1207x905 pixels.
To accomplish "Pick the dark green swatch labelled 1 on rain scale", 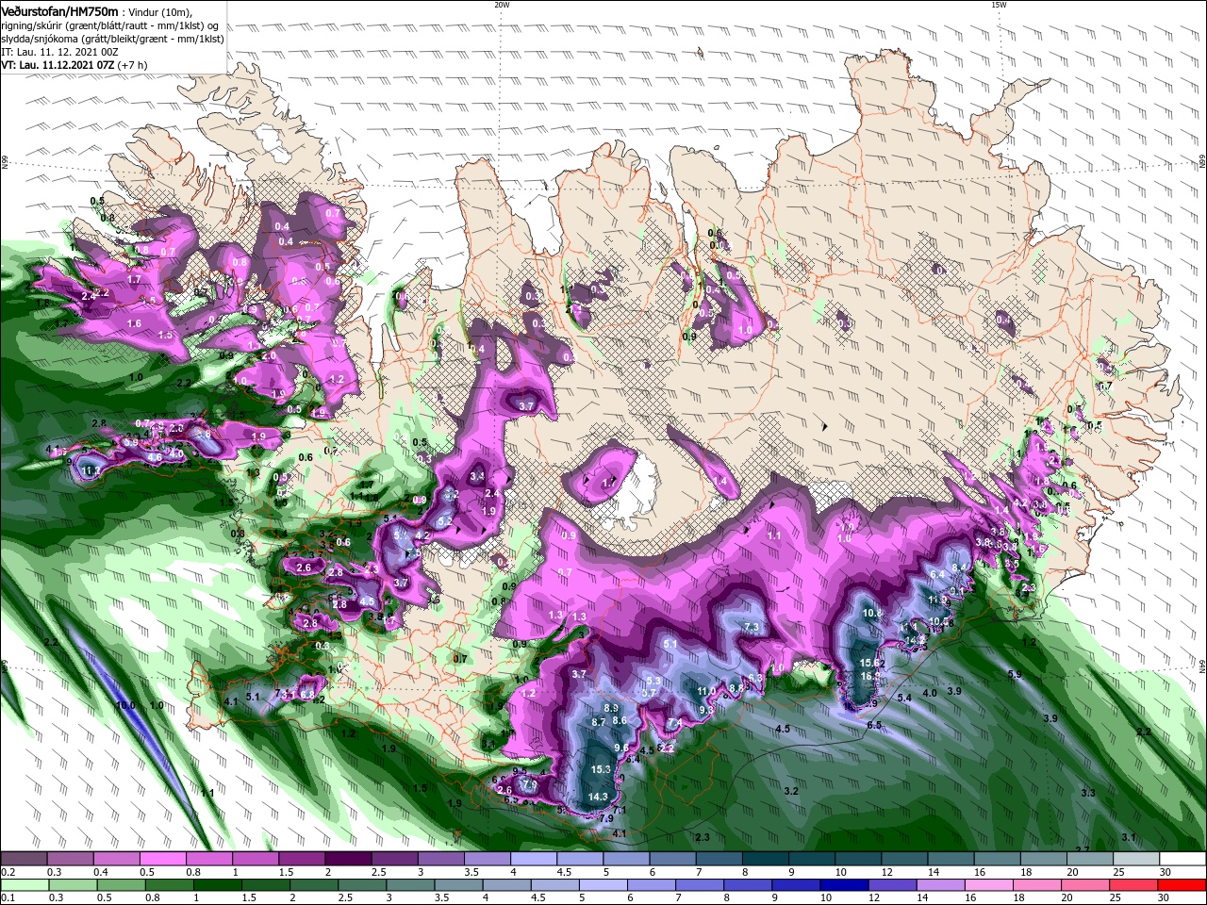I will (217, 885).
